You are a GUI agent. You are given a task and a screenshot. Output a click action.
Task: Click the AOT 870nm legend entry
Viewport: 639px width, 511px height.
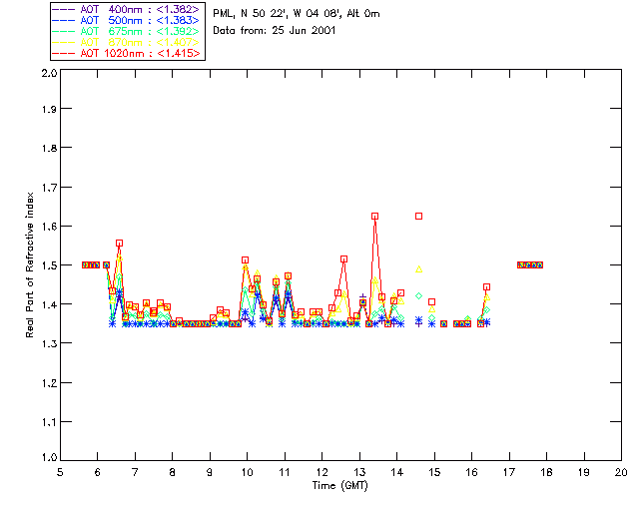126,42
